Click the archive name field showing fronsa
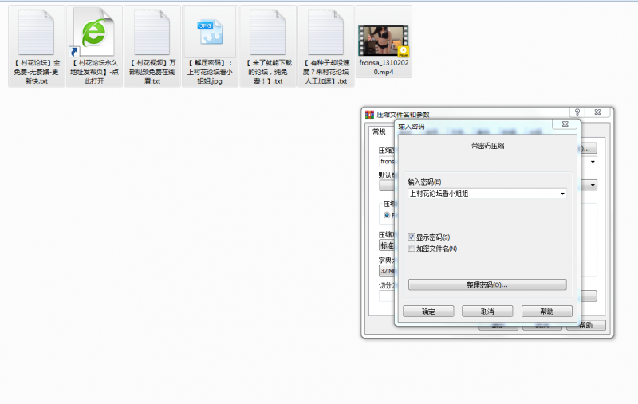The image size is (638, 404). pyautogui.click(x=387, y=162)
